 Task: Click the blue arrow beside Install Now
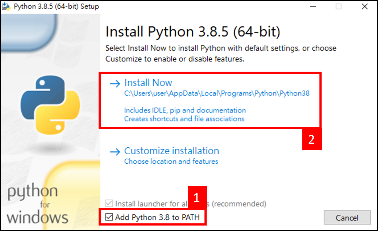(115, 83)
